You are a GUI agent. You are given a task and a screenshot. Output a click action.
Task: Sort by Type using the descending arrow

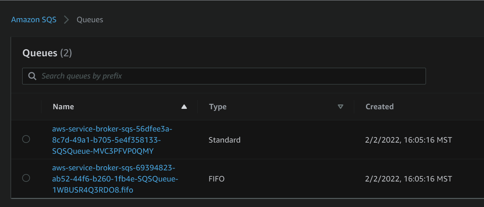click(x=341, y=107)
